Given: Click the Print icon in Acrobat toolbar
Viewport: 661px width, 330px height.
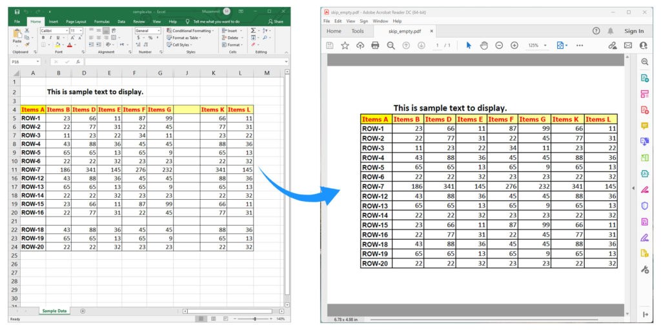Looking at the screenshot, I should pyautogui.click(x=376, y=45).
